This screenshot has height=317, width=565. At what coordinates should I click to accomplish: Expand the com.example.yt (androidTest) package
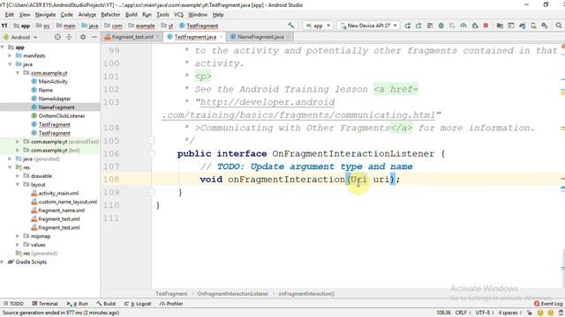(18, 142)
